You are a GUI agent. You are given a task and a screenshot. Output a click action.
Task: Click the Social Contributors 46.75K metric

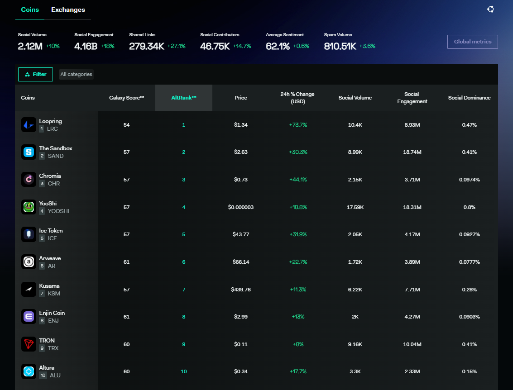click(225, 42)
